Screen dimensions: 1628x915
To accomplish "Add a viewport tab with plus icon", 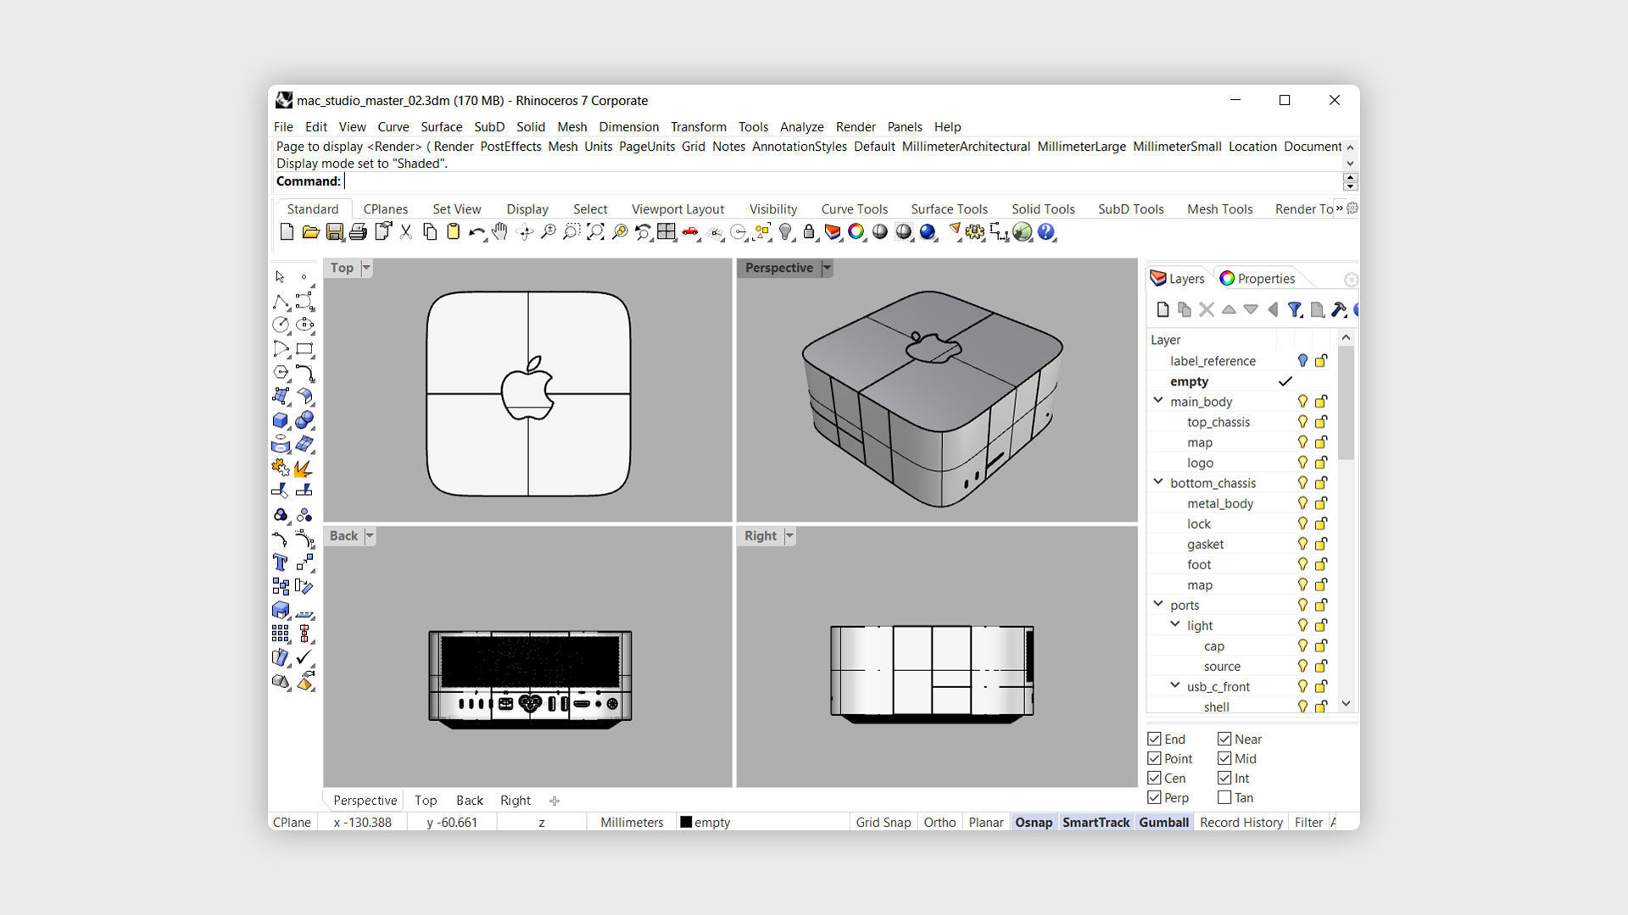I will pyautogui.click(x=555, y=801).
